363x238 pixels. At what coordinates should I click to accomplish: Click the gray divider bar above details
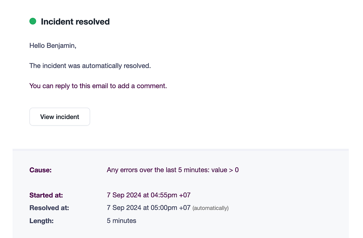[x=180, y=149]
